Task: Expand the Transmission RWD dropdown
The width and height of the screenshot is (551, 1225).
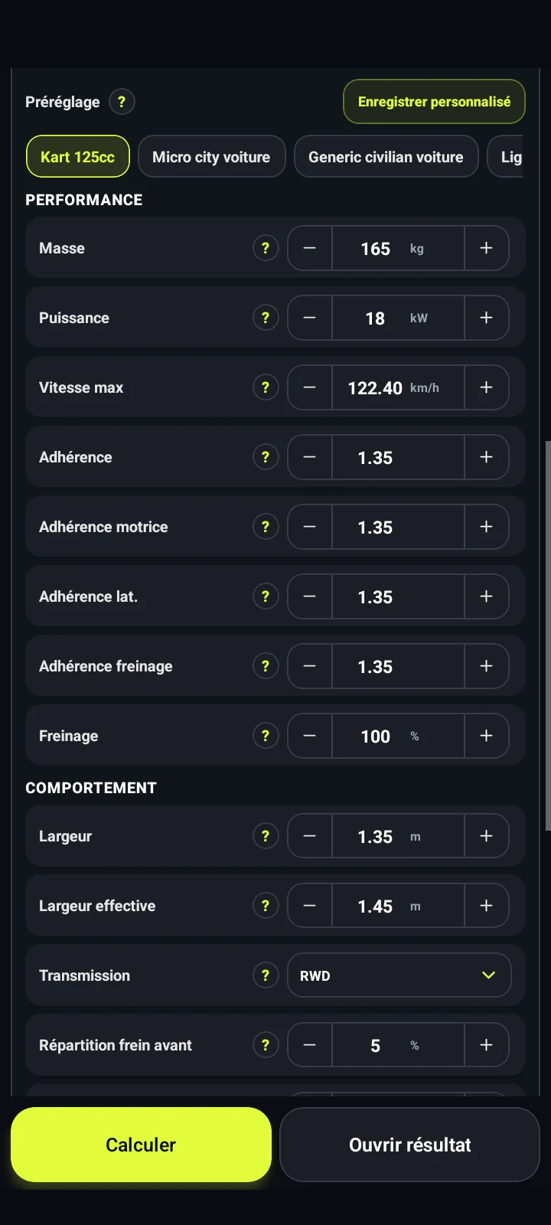Action: point(399,975)
